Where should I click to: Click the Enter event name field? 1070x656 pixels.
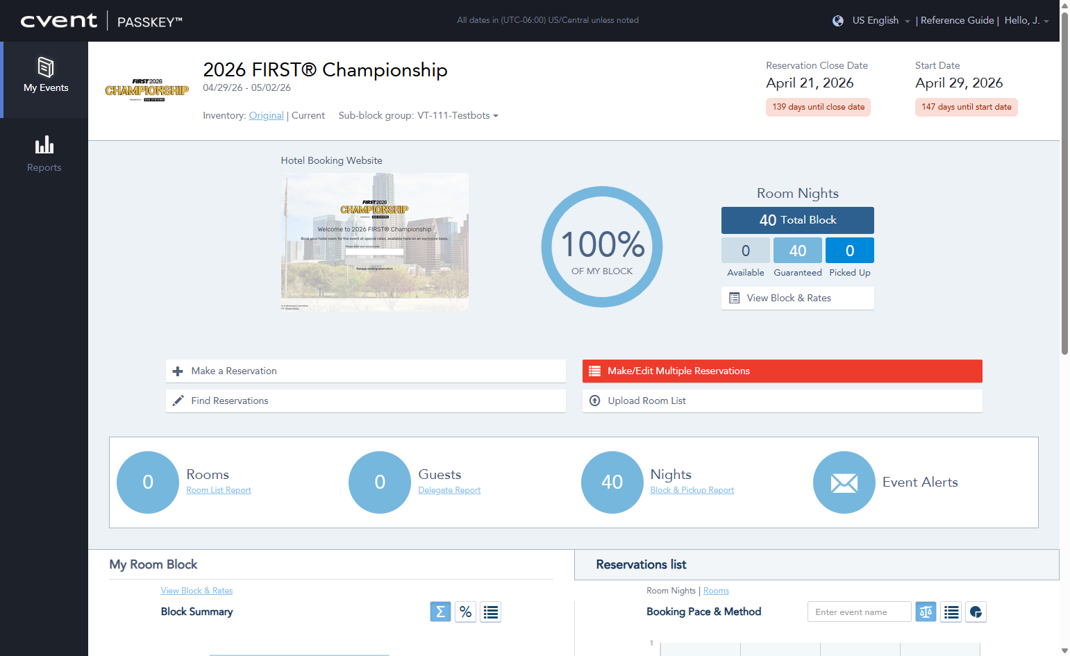tap(860, 612)
